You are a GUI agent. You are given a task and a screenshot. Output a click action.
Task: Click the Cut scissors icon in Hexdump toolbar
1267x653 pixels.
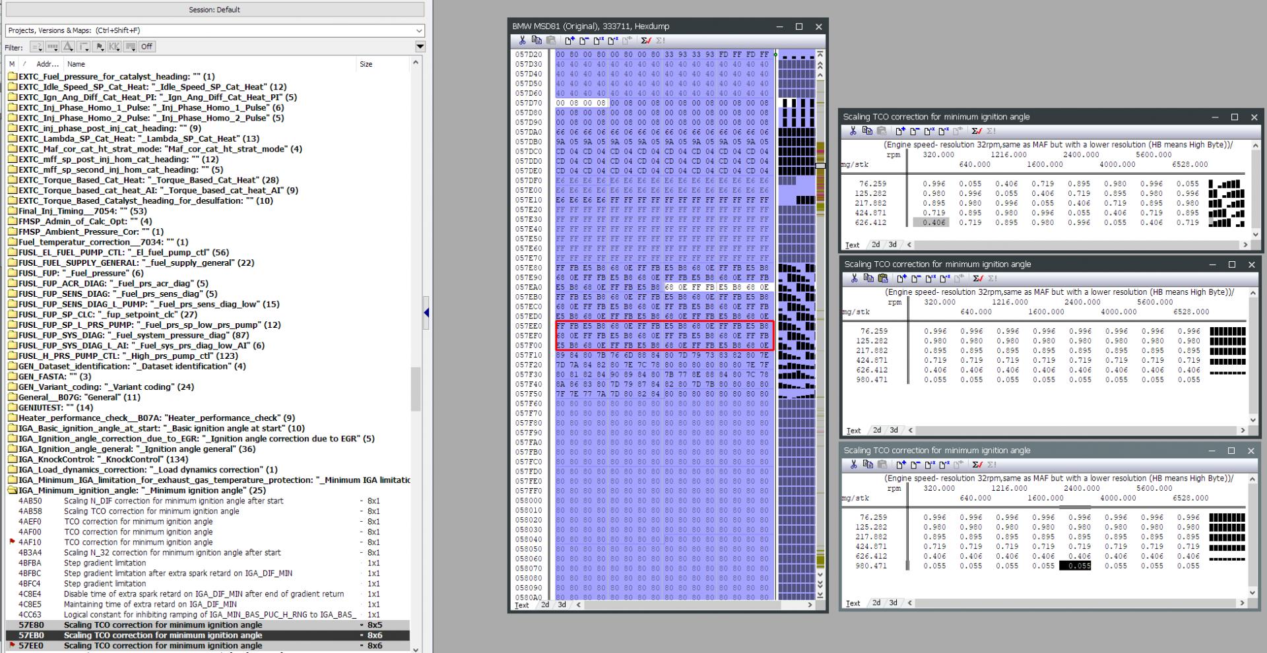pyautogui.click(x=522, y=41)
